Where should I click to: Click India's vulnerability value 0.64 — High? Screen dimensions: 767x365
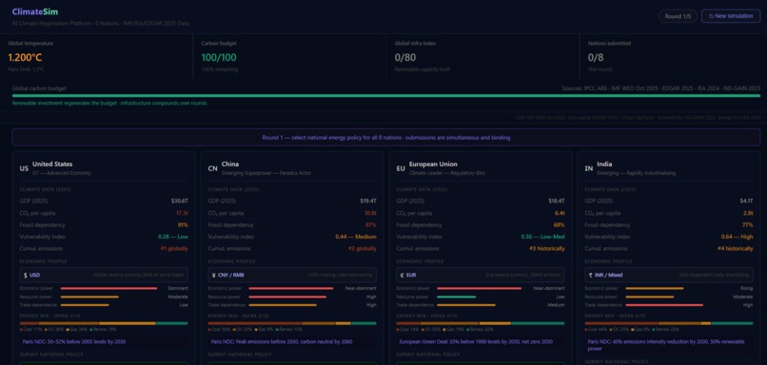(737, 237)
